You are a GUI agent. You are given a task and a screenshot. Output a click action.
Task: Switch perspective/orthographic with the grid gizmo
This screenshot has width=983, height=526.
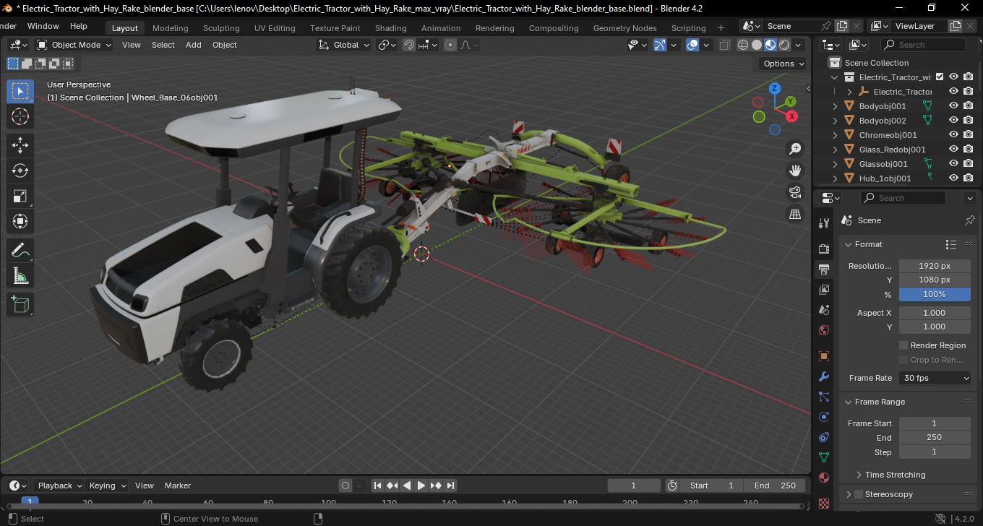[795, 214]
